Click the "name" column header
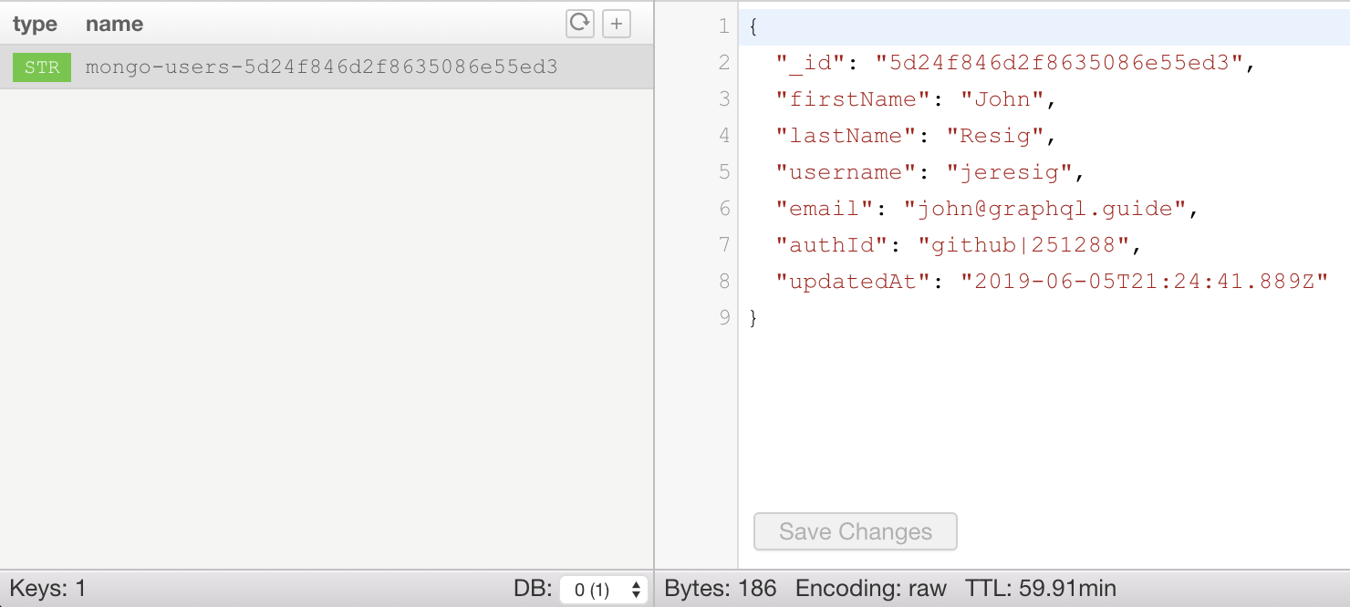Image resolution: width=1350 pixels, height=607 pixels. pos(114,25)
